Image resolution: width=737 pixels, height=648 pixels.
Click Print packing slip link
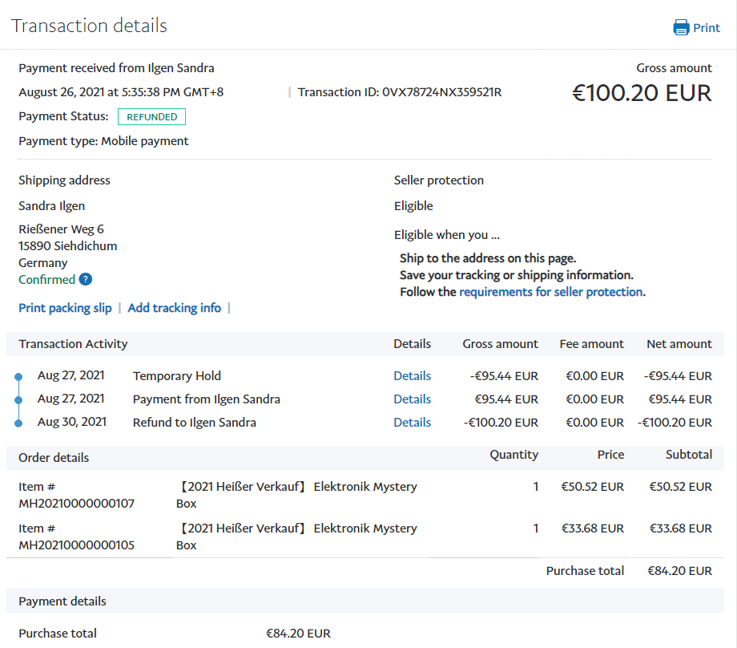point(65,308)
